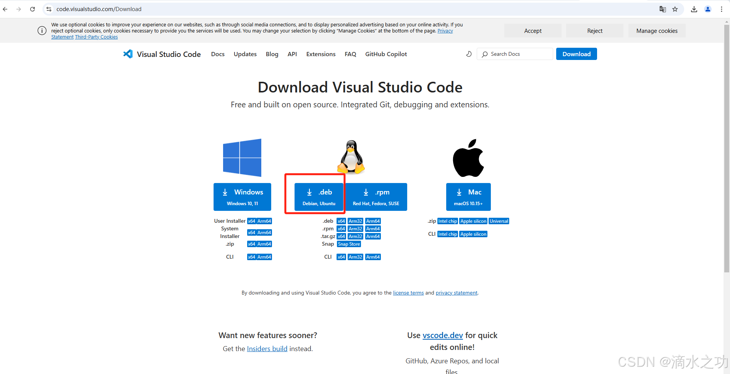This screenshot has width=730, height=374.
Task: Click the search magnifier icon
Action: point(485,54)
